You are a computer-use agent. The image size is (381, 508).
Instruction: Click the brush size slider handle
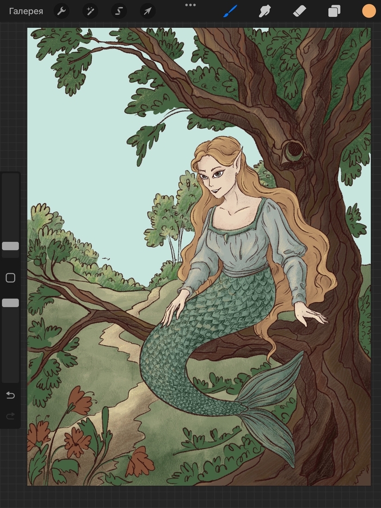(10, 246)
